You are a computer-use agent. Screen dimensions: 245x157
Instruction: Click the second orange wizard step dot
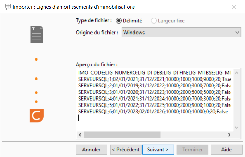coord(36,79)
